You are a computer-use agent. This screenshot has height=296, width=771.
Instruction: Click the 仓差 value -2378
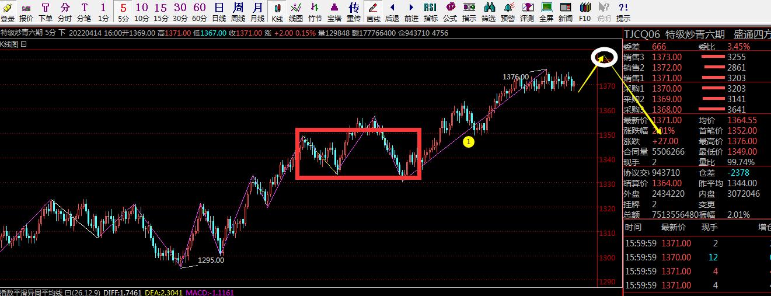[738, 172]
